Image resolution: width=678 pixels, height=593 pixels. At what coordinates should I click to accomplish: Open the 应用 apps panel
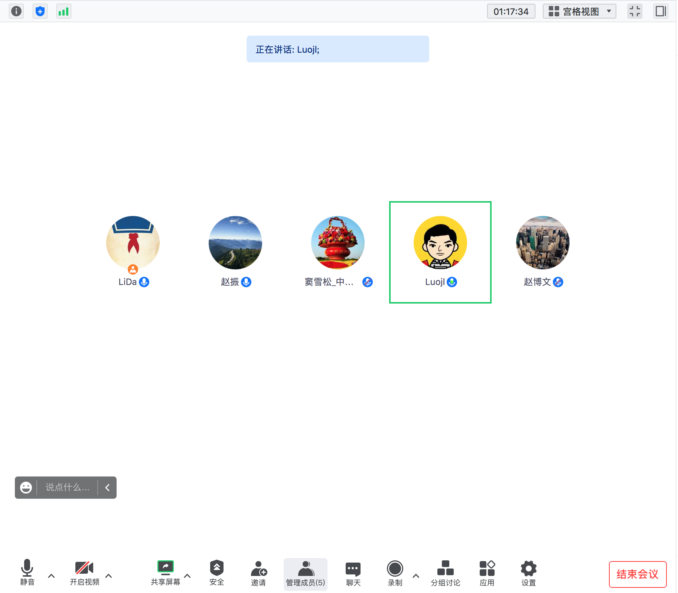tap(487, 573)
